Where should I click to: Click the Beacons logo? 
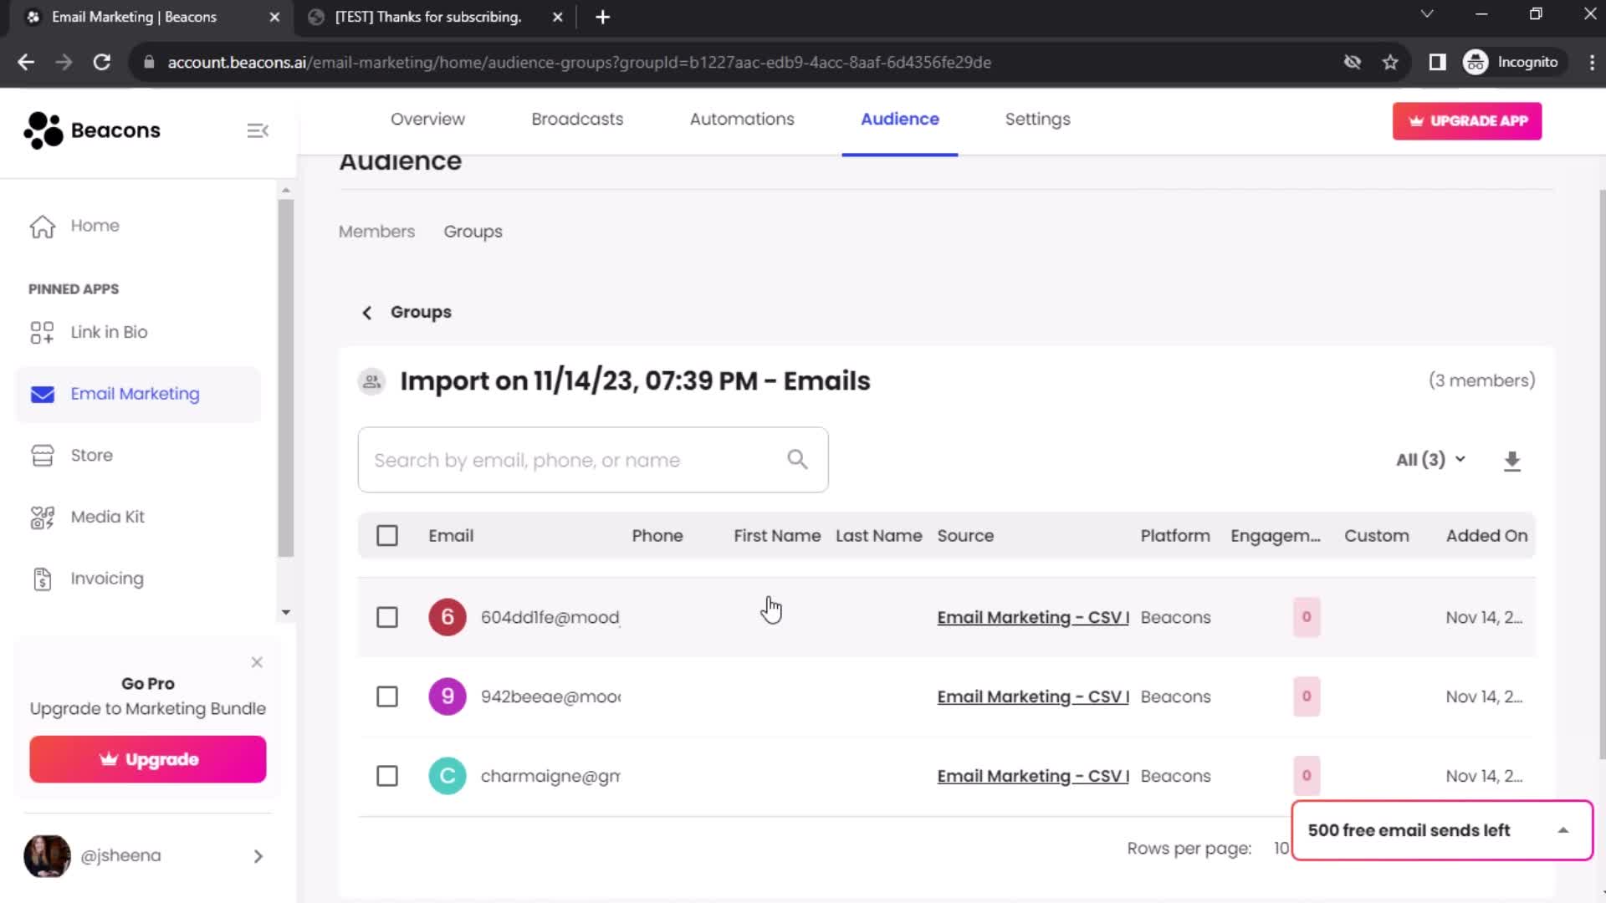[92, 130]
